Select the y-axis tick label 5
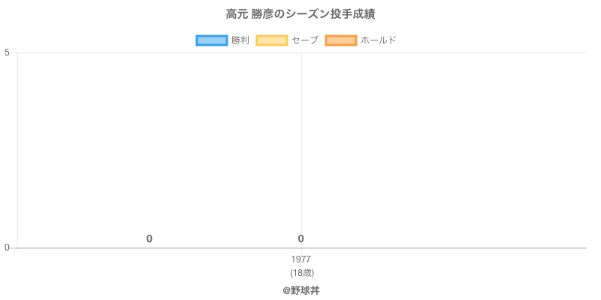 [7, 52]
